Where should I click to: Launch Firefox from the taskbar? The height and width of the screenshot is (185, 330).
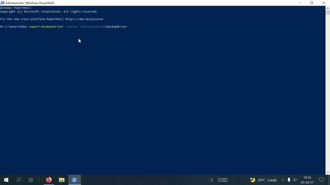49,180
